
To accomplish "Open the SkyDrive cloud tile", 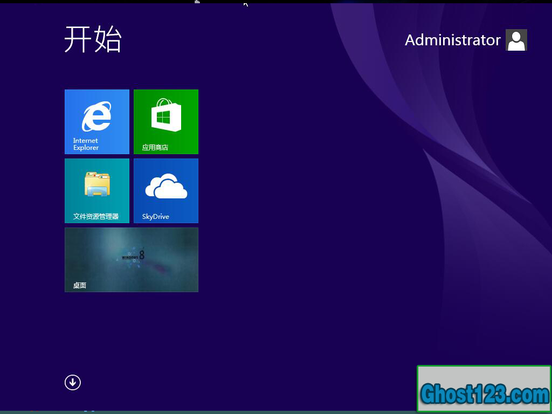I will coord(166,191).
